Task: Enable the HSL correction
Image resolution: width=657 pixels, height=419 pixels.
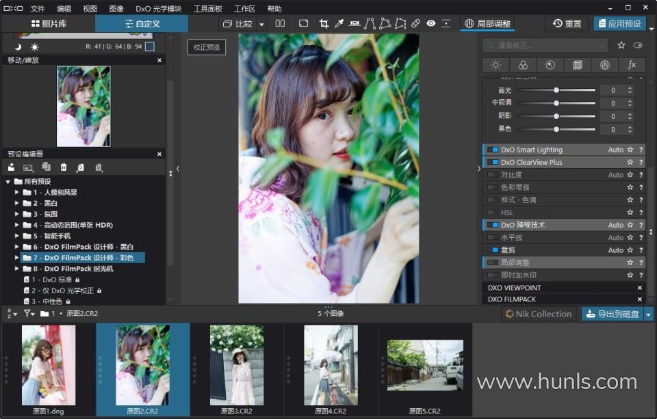Action: [x=493, y=213]
